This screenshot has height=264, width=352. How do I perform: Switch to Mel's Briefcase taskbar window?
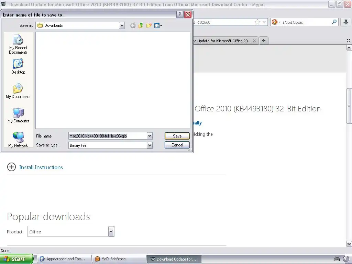pyautogui.click(x=119, y=259)
